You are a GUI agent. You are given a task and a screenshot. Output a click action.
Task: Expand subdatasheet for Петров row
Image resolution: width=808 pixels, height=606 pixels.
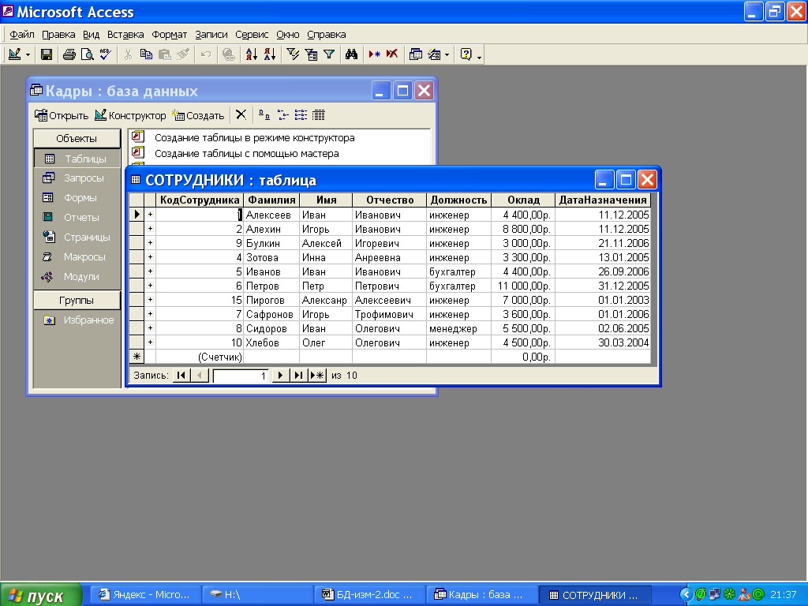(150, 286)
